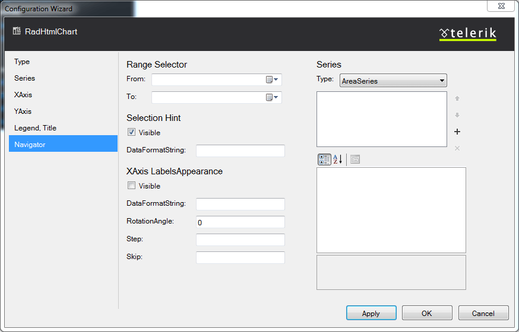Click Selection Hint DataFormatString field
The width and height of the screenshot is (519, 332).
(x=240, y=151)
